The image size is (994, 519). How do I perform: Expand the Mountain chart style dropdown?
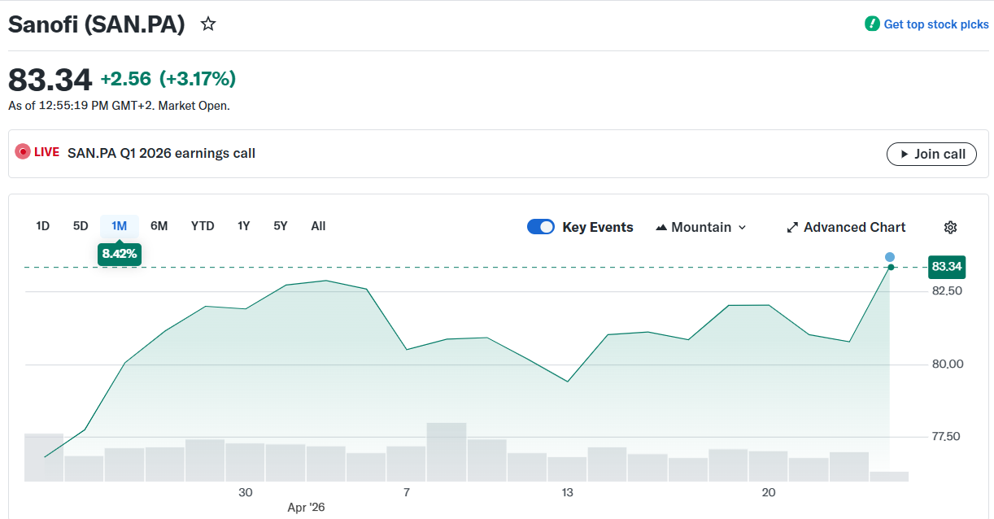click(x=742, y=228)
